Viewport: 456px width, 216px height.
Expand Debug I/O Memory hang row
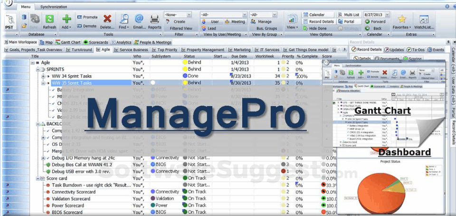click(43, 158)
